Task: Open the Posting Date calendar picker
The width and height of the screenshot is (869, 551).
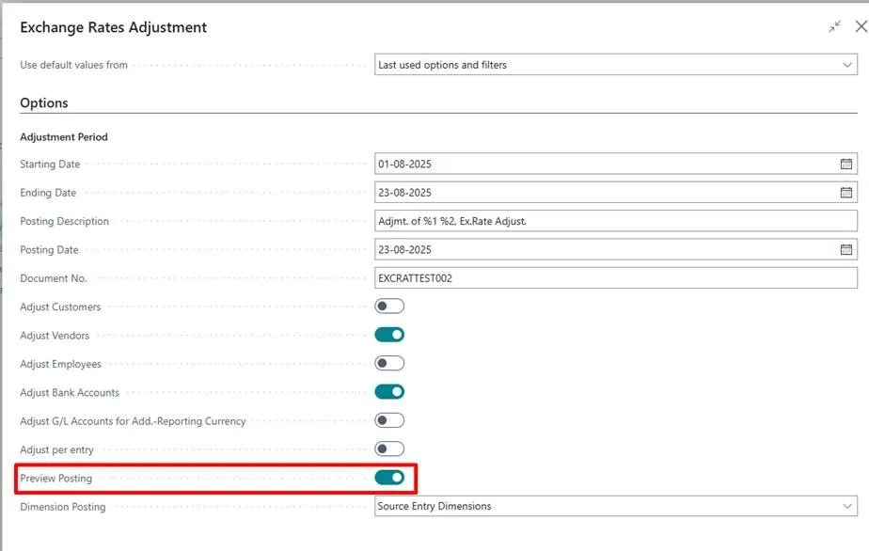Action: coord(845,250)
